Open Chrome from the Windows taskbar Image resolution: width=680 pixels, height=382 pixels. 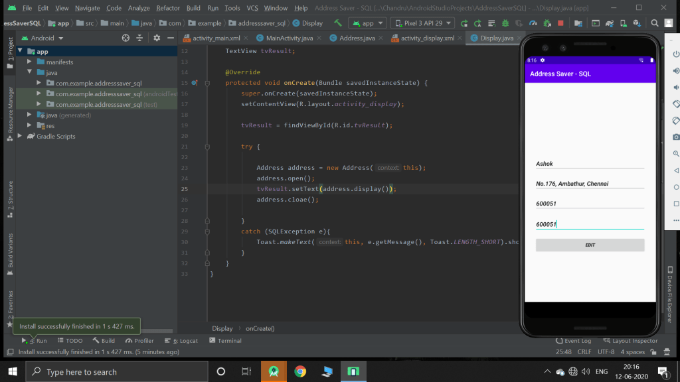(300, 371)
